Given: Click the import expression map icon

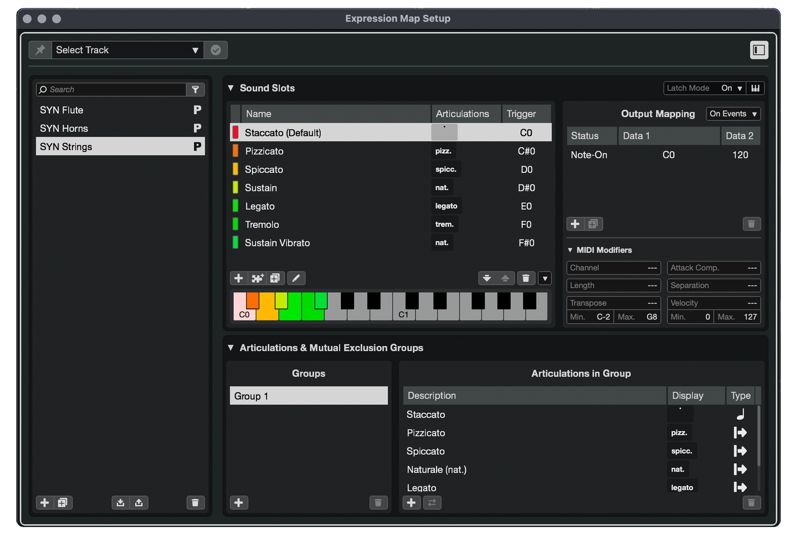Looking at the screenshot, I should point(120,502).
